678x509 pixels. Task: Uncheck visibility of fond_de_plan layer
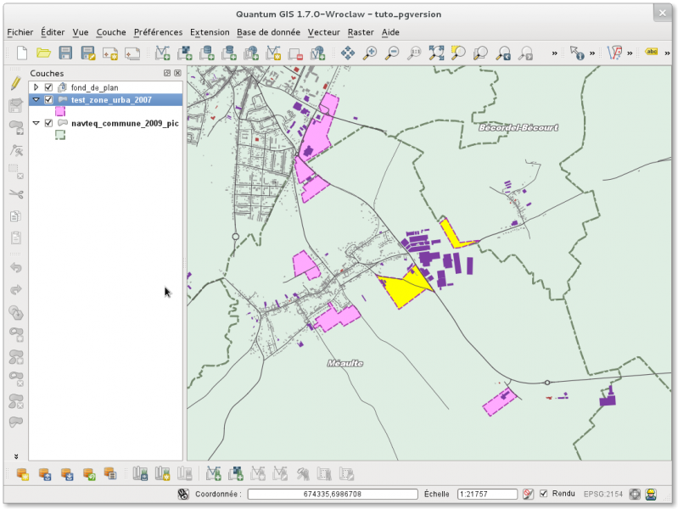click(48, 87)
